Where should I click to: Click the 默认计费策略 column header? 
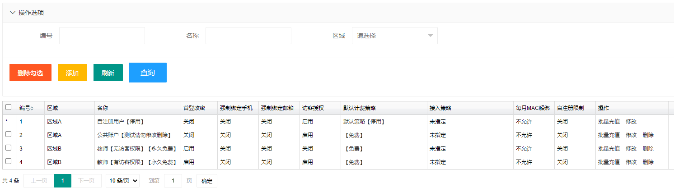[x=384, y=108]
